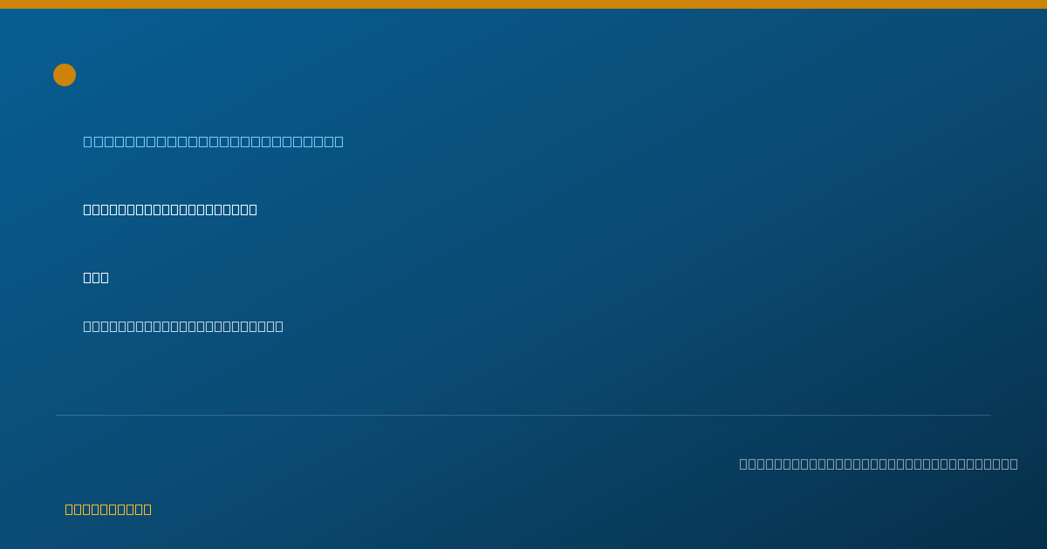Screen dimensions: 1047x549
Task: Click the orange bar along the top edge
Action: click(x=523, y=4)
